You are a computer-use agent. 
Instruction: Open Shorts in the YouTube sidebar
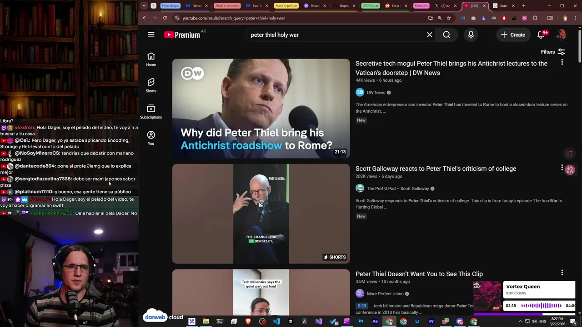(151, 85)
